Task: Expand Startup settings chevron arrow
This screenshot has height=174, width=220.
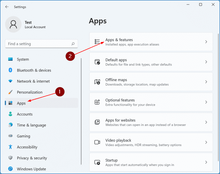Action: [206, 162]
